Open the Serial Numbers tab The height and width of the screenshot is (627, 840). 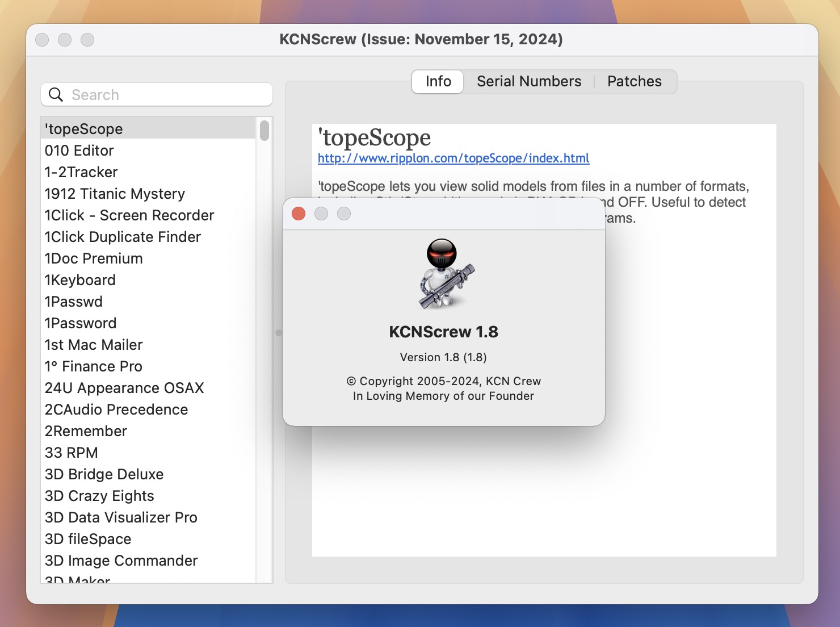point(529,81)
